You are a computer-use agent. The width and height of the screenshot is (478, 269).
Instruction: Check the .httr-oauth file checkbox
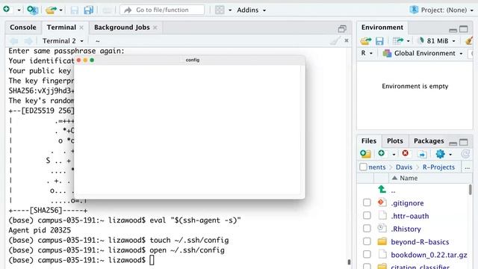367,216
